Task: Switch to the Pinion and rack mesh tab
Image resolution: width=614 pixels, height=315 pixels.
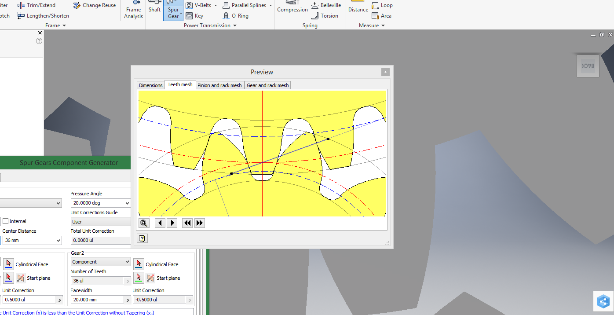Action: 219,85
